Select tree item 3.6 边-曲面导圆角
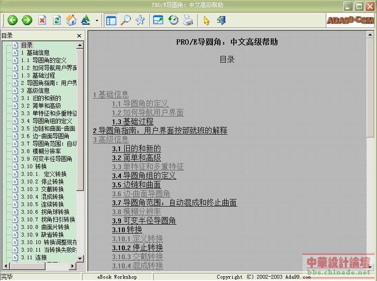Image resolution: width=377 pixels, height=281 pixels. point(45,136)
